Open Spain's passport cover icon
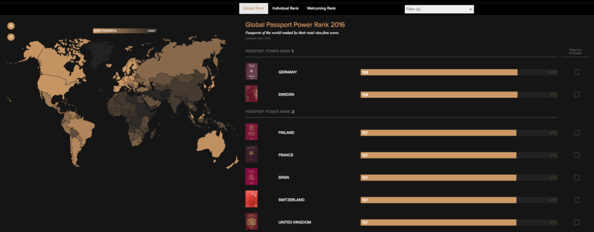594x232 pixels. coord(251,176)
